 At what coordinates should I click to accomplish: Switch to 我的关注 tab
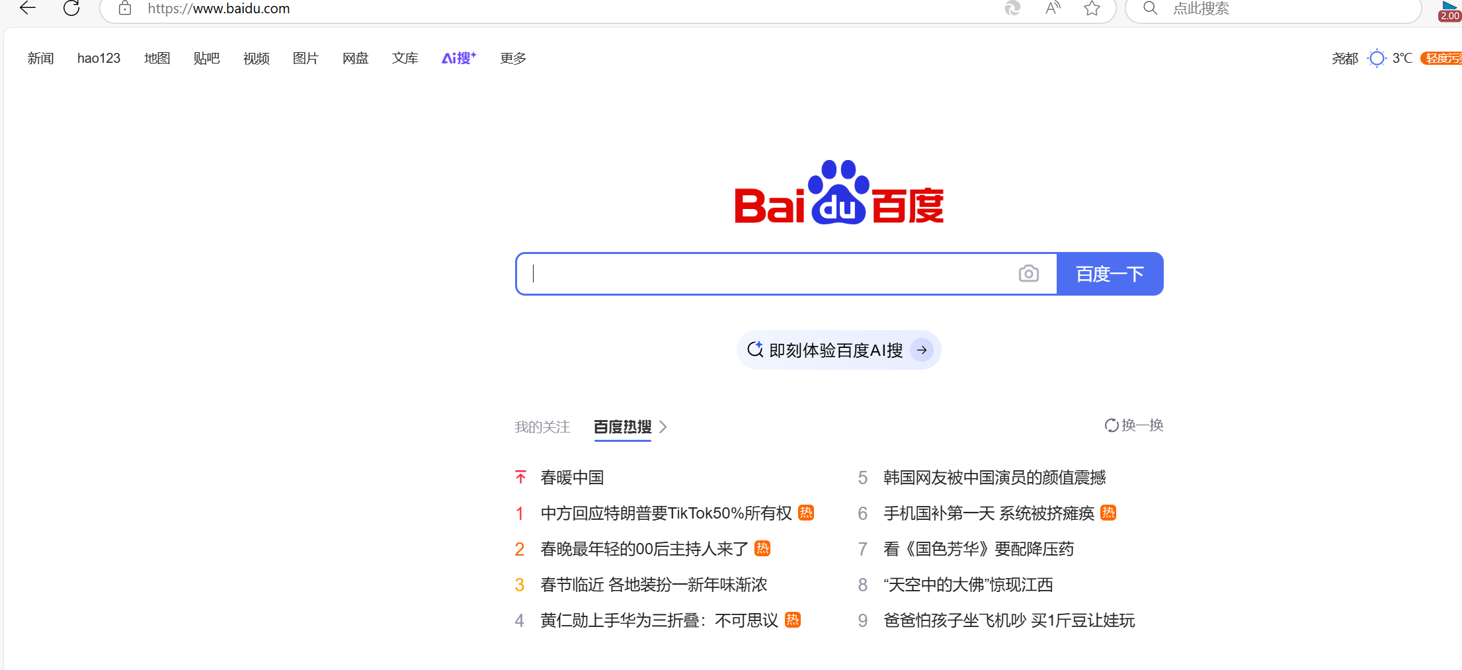click(542, 427)
